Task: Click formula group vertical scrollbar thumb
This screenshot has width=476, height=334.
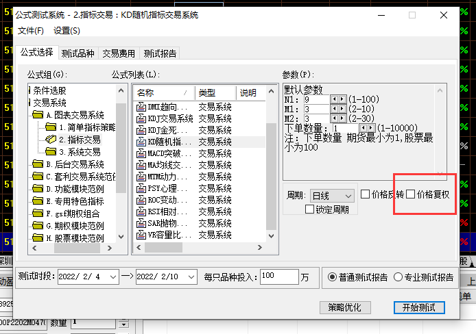Action: tap(121, 148)
